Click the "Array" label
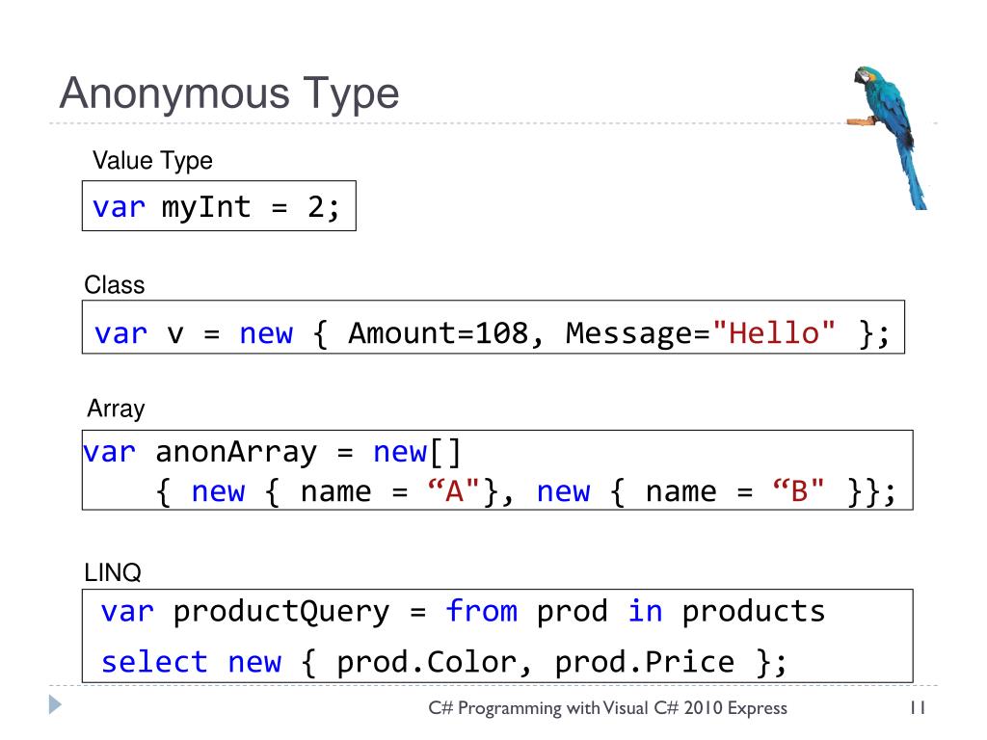987x740 pixels. (x=116, y=409)
